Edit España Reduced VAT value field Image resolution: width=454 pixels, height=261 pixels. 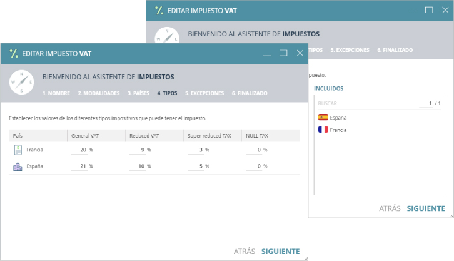pyautogui.click(x=137, y=166)
